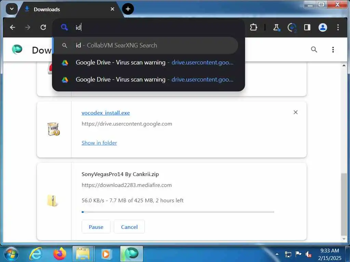Click the zip archive file icon
Viewport: 350px width, 262px height.
click(52, 201)
